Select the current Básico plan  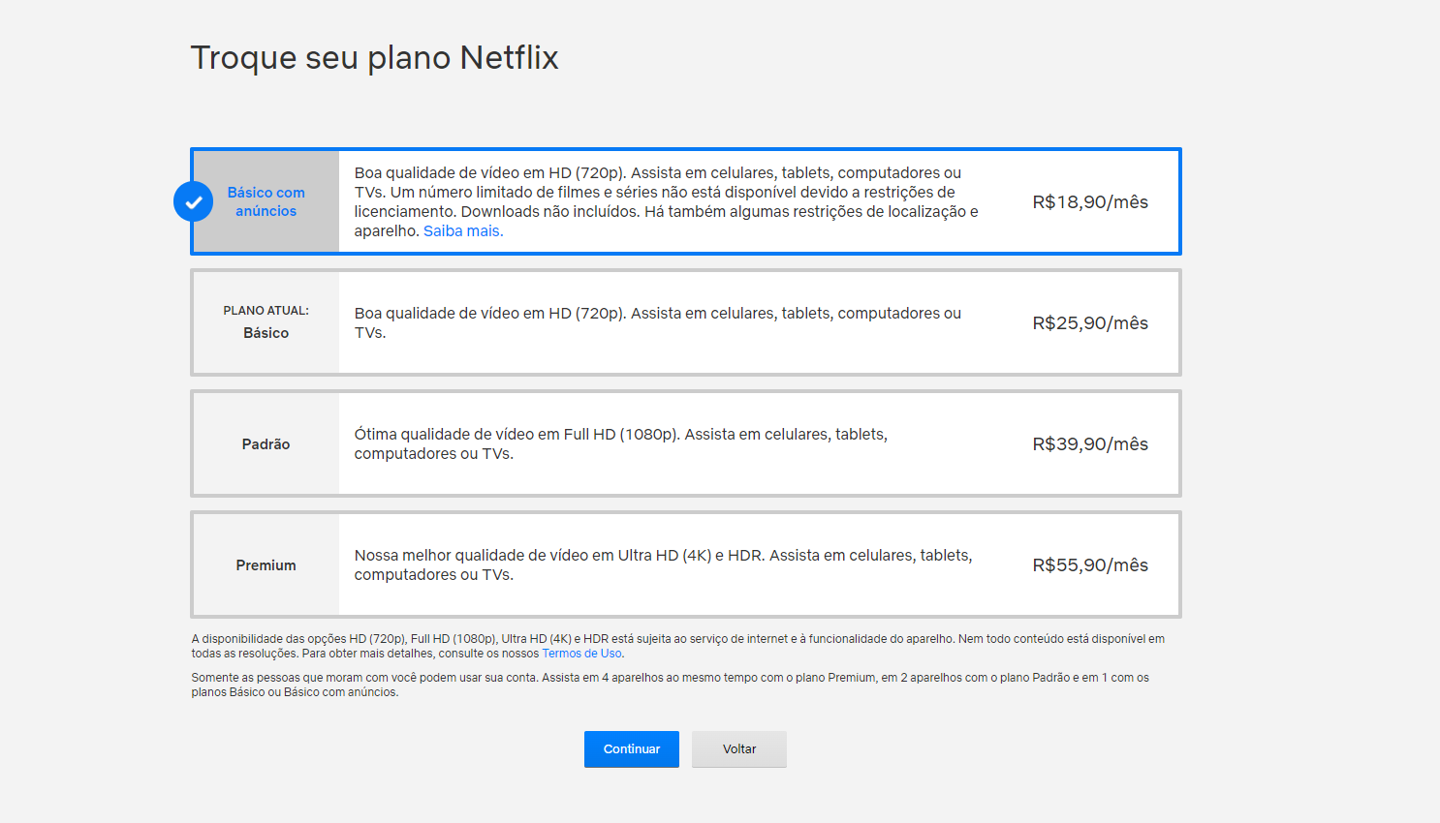pyautogui.click(x=686, y=322)
